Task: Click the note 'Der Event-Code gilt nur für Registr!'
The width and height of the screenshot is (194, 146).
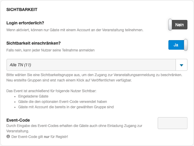Action: click(39, 136)
